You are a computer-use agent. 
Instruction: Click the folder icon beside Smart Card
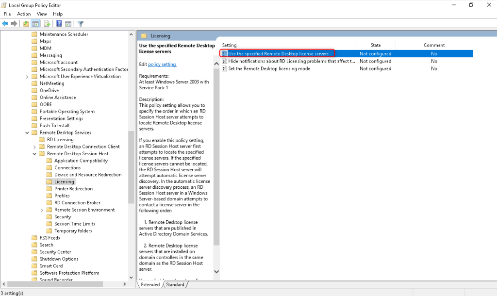pyautogui.click(x=34, y=266)
